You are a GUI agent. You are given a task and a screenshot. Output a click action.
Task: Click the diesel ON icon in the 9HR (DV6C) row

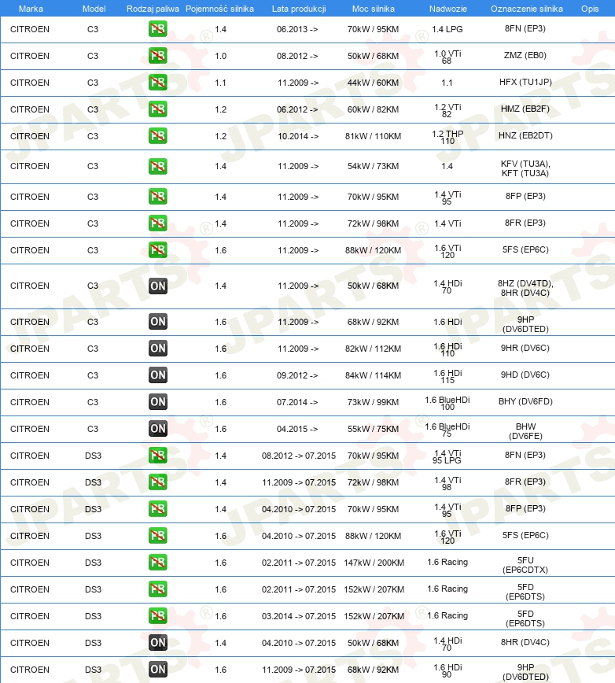pyautogui.click(x=157, y=349)
